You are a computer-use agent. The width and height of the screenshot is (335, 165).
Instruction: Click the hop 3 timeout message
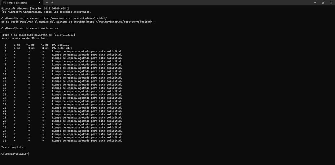(x=87, y=51)
